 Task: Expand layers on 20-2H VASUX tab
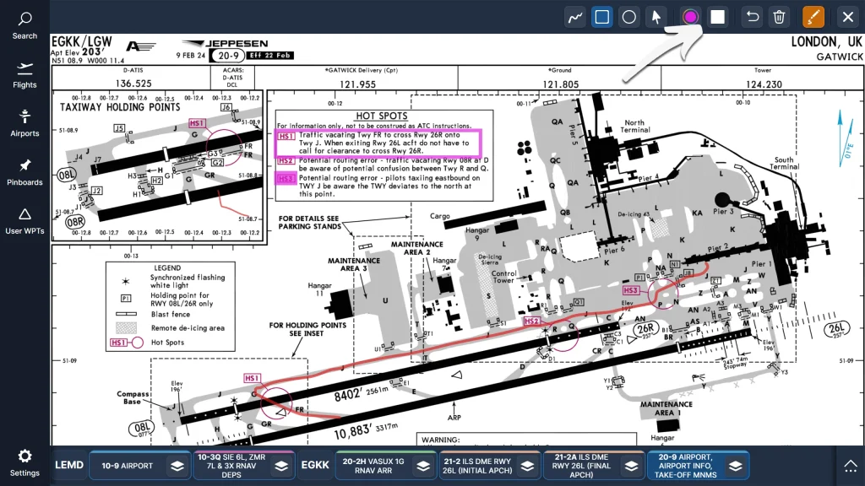(x=423, y=466)
